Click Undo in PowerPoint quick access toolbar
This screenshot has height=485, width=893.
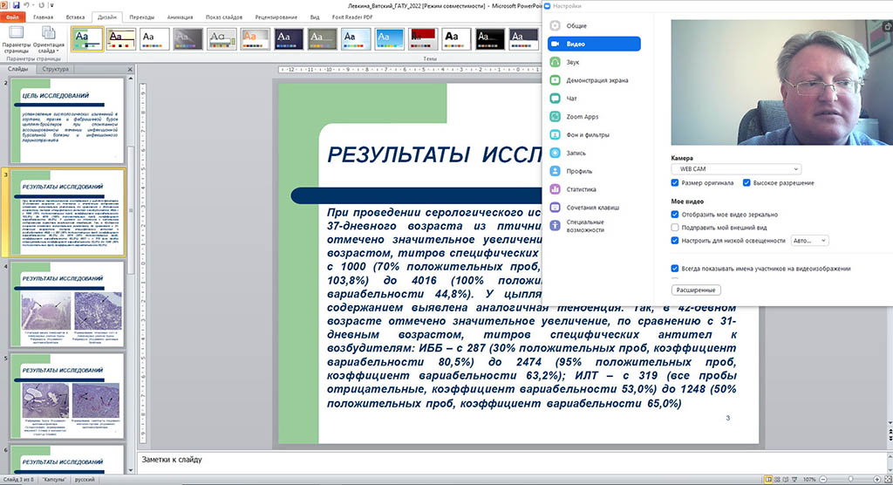26,5
